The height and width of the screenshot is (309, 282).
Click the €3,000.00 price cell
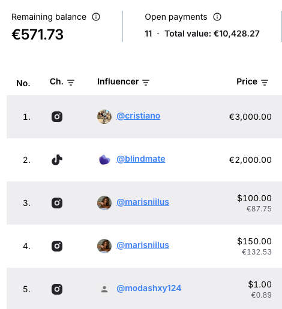pos(250,117)
